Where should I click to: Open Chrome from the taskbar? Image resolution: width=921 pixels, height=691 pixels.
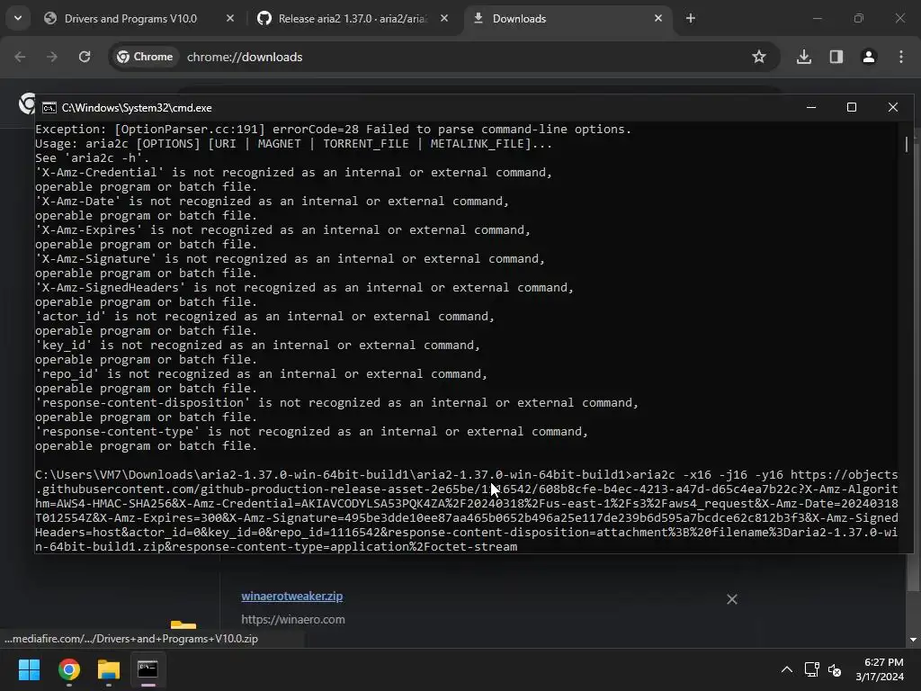pyautogui.click(x=68, y=669)
